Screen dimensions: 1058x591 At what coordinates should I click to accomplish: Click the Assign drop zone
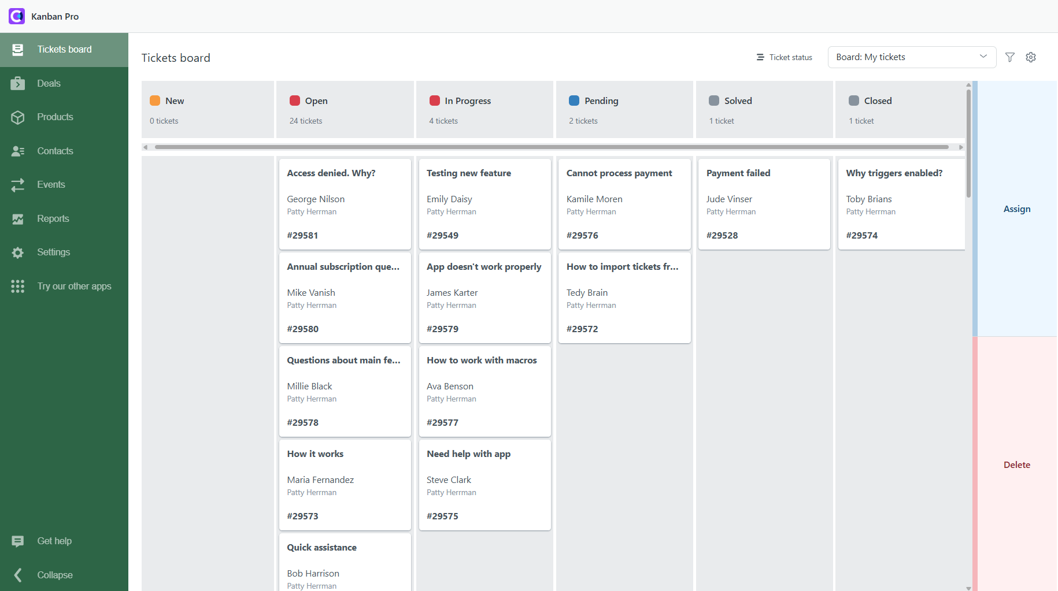(1016, 209)
